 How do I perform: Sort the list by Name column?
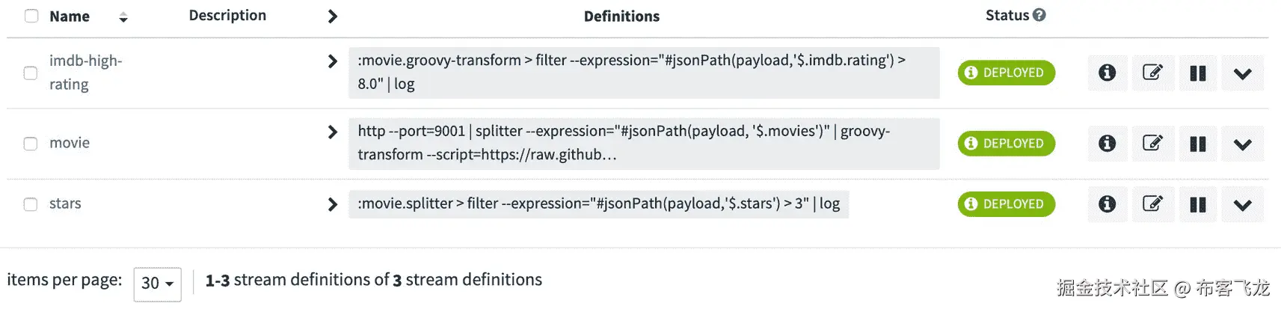pyautogui.click(x=123, y=17)
